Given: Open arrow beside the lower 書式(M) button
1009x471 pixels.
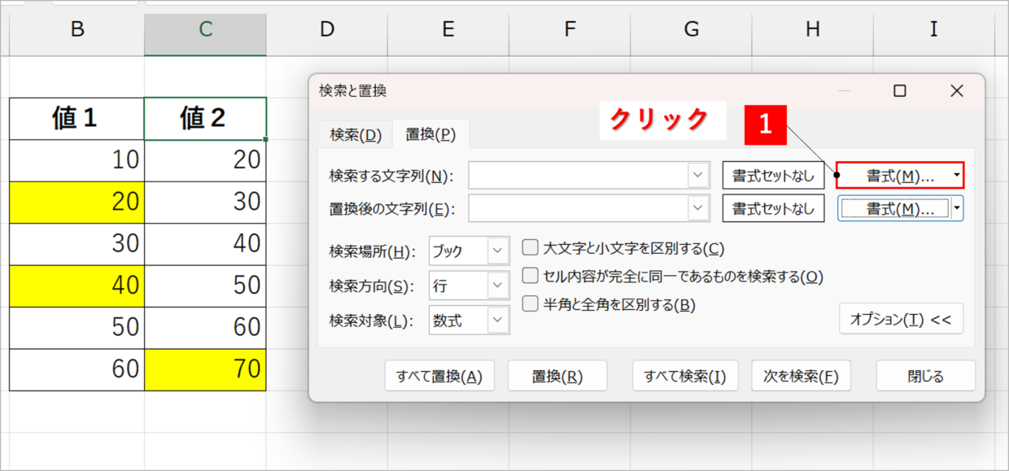Looking at the screenshot, I should click(x=957, y=208).
